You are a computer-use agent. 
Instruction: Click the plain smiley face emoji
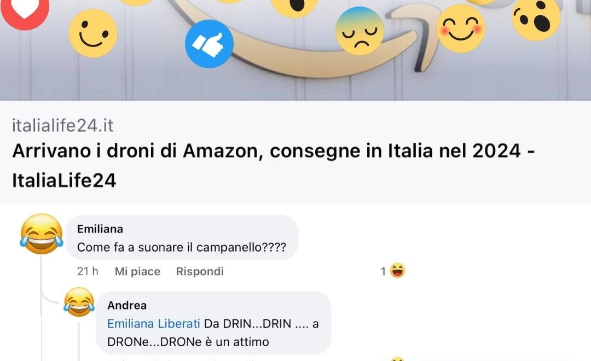pyautogui.click(x=93, y=33)
